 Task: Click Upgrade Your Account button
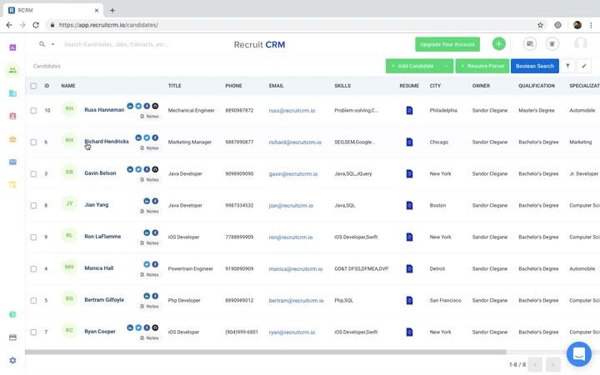coord(447,44)
